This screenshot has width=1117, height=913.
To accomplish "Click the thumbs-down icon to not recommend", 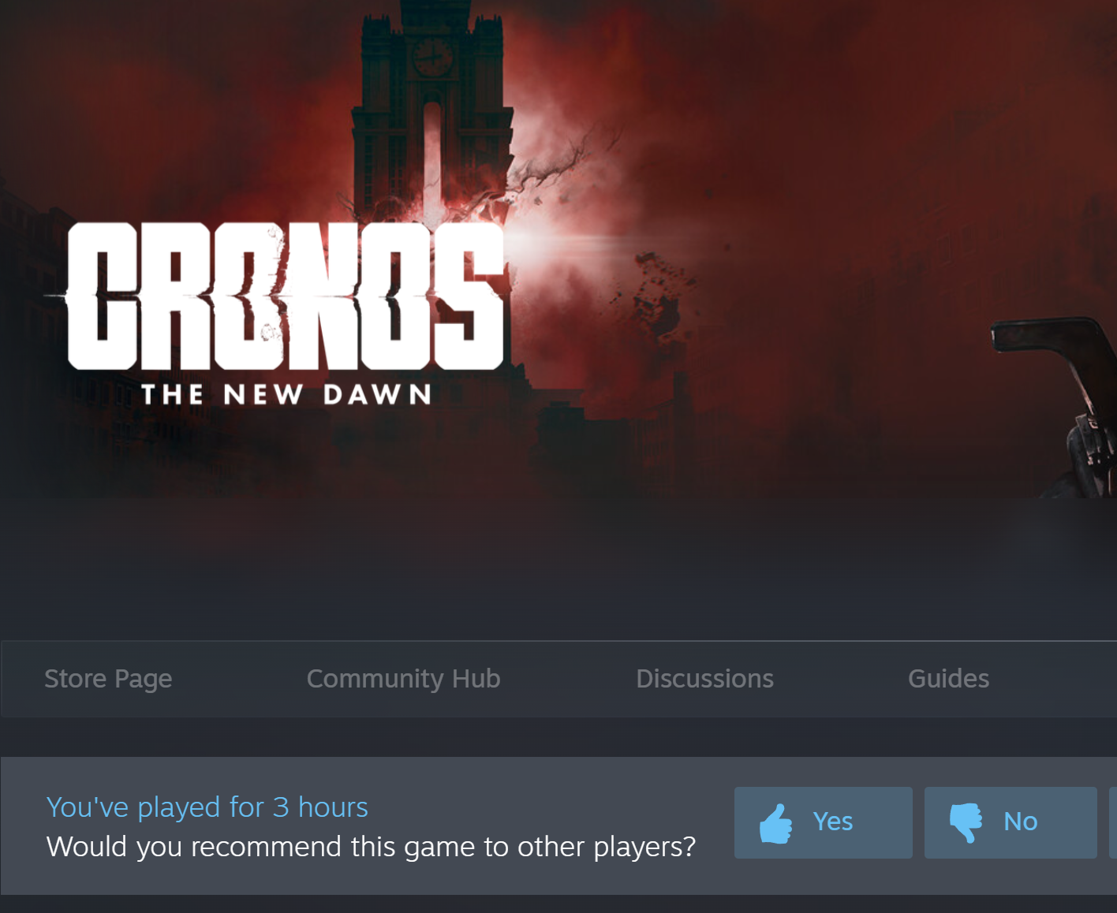I will pos(966,823).
